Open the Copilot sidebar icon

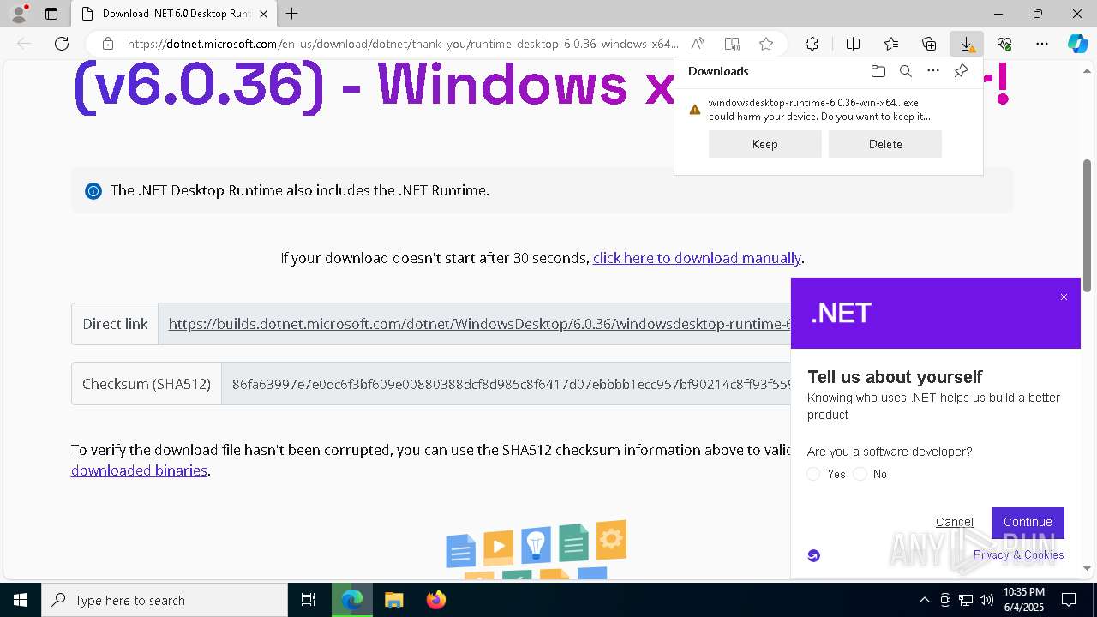click(1077, 44)
